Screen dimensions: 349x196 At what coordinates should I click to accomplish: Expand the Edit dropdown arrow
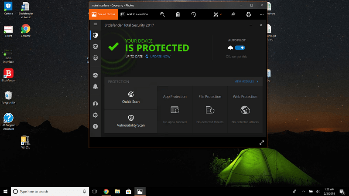pos(221,14)
